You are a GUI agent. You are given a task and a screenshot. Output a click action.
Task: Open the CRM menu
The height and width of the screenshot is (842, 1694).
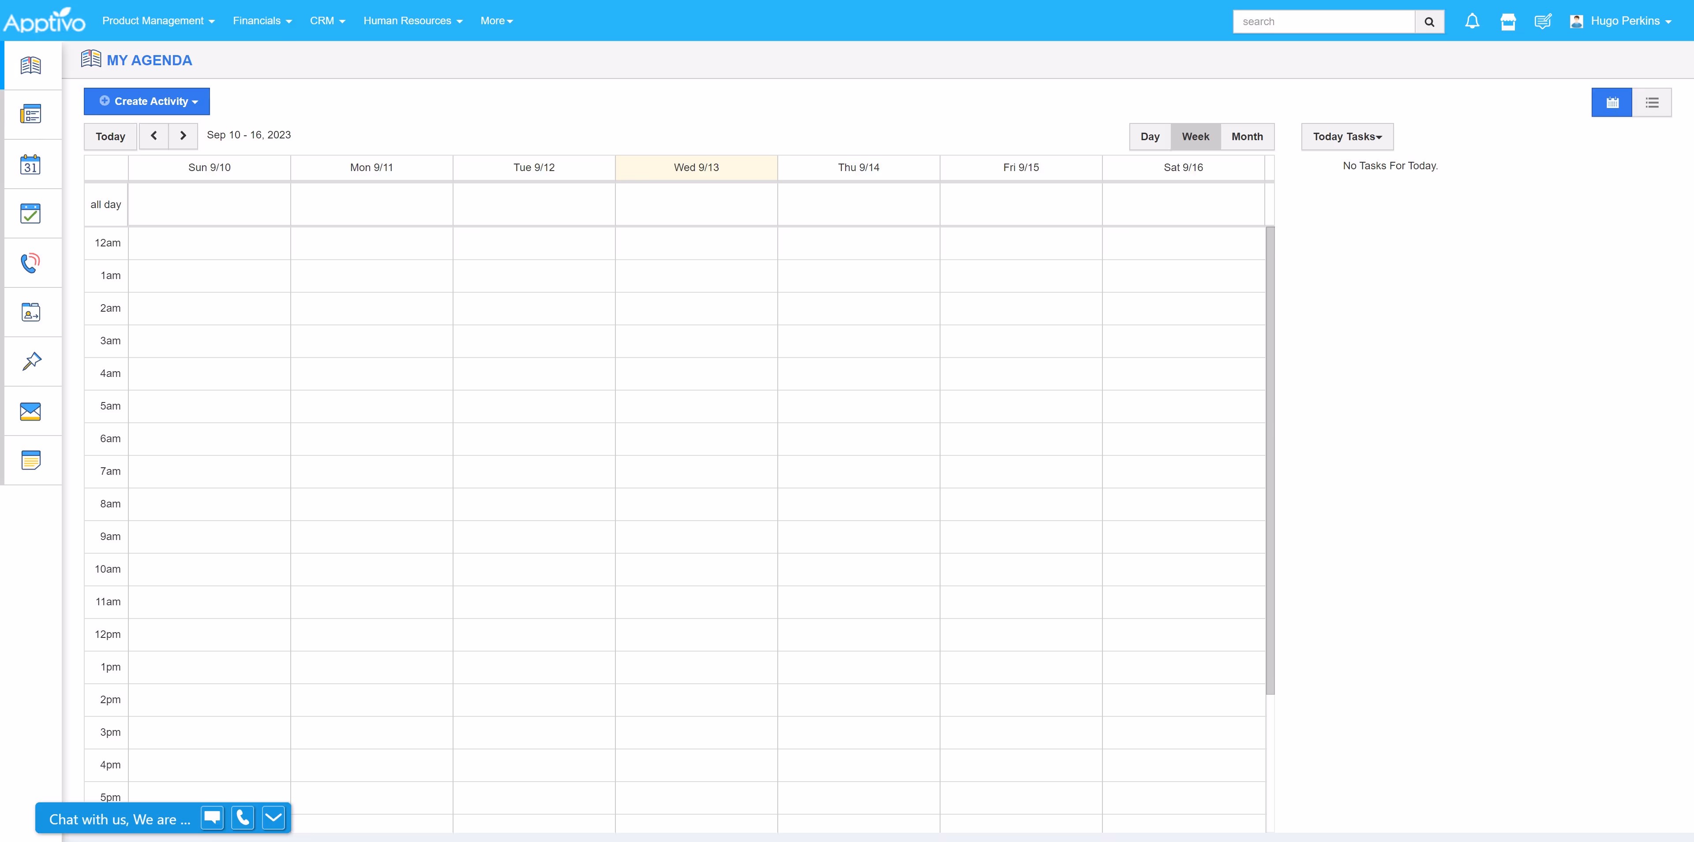pyautogui.click(x=327, y=21)
